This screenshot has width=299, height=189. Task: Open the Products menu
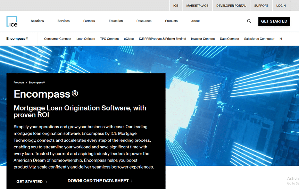coord(171,21)
